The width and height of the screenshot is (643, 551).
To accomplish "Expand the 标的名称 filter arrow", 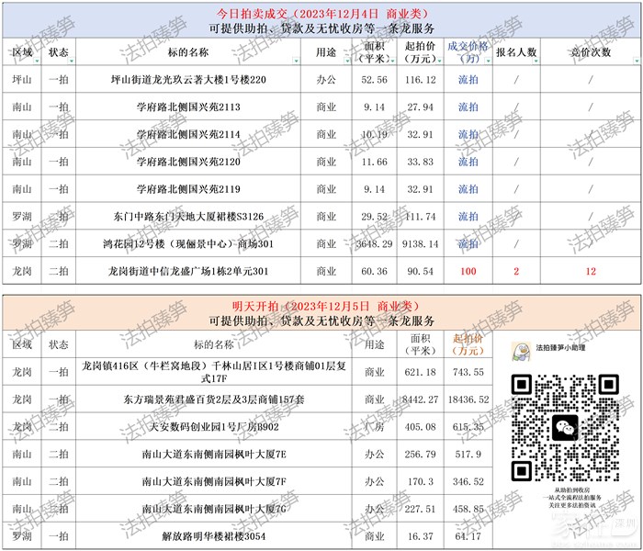I will coord(294,62).
